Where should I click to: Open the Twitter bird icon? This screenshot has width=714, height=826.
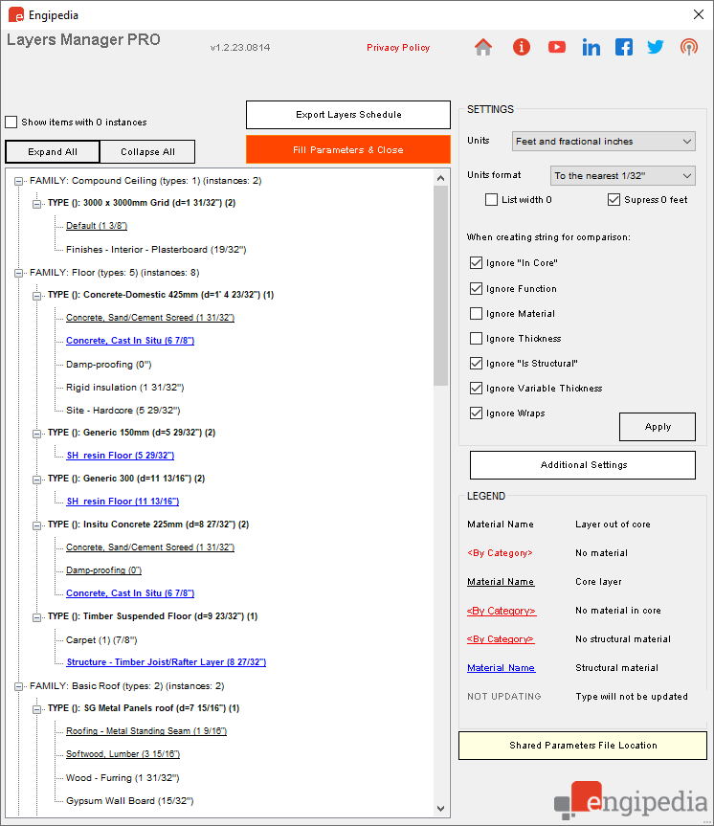[x=656, y=48]
